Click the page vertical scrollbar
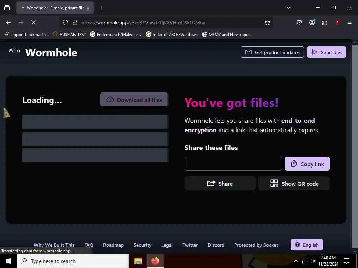Screen dimensions: 358x268 (355, 146)
